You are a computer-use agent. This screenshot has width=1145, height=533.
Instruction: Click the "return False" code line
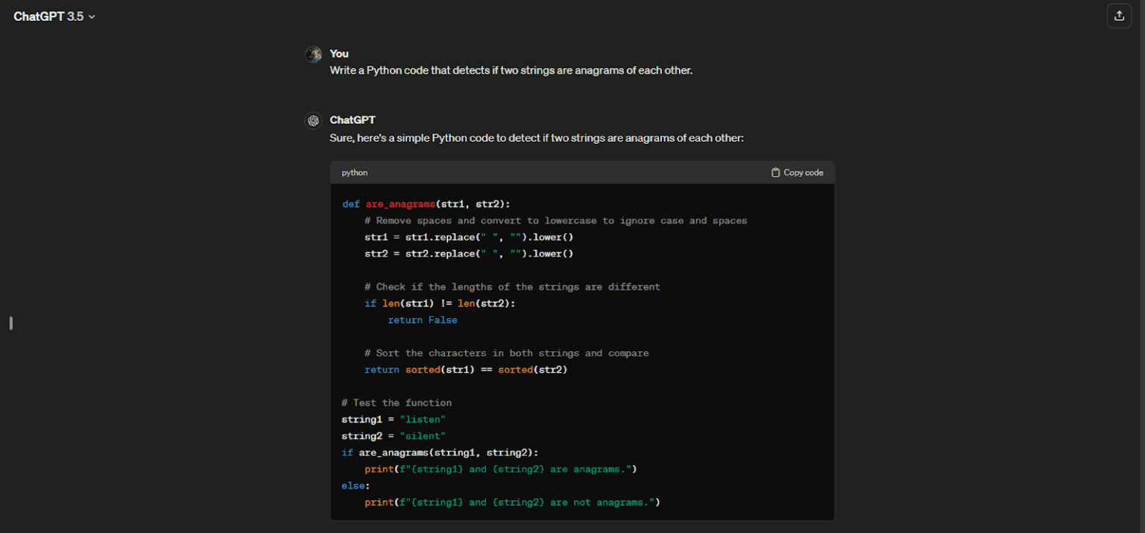[x=422, y=320]
